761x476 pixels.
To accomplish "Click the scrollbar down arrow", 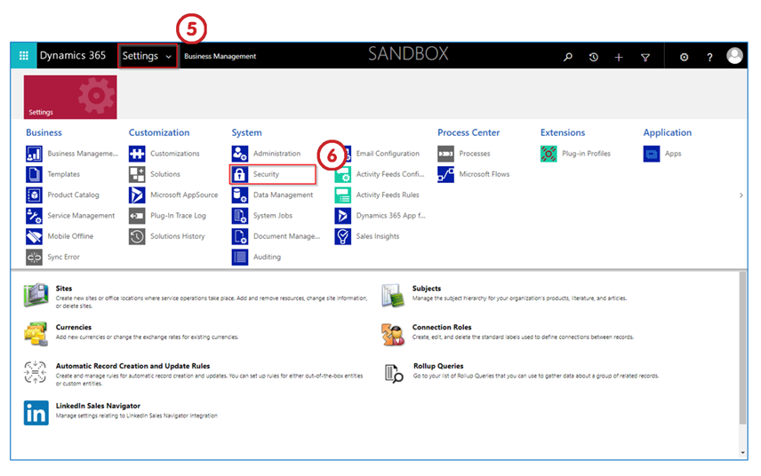I will click(x=743, y=452).
